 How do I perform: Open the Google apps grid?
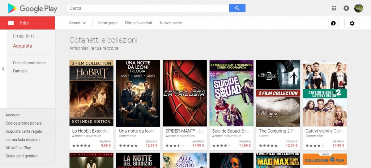tap(334, 8)
